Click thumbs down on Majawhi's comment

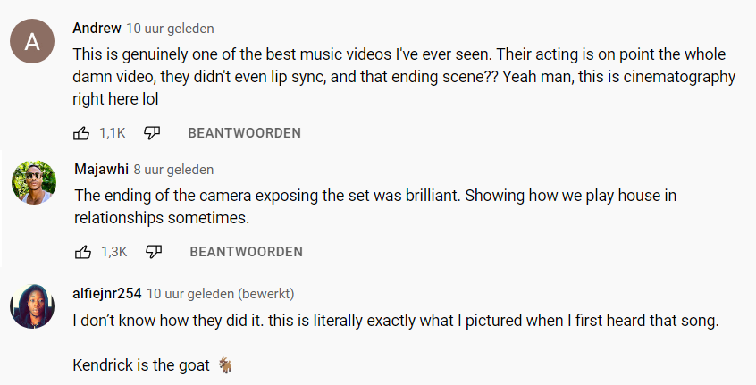pos(154,252)
